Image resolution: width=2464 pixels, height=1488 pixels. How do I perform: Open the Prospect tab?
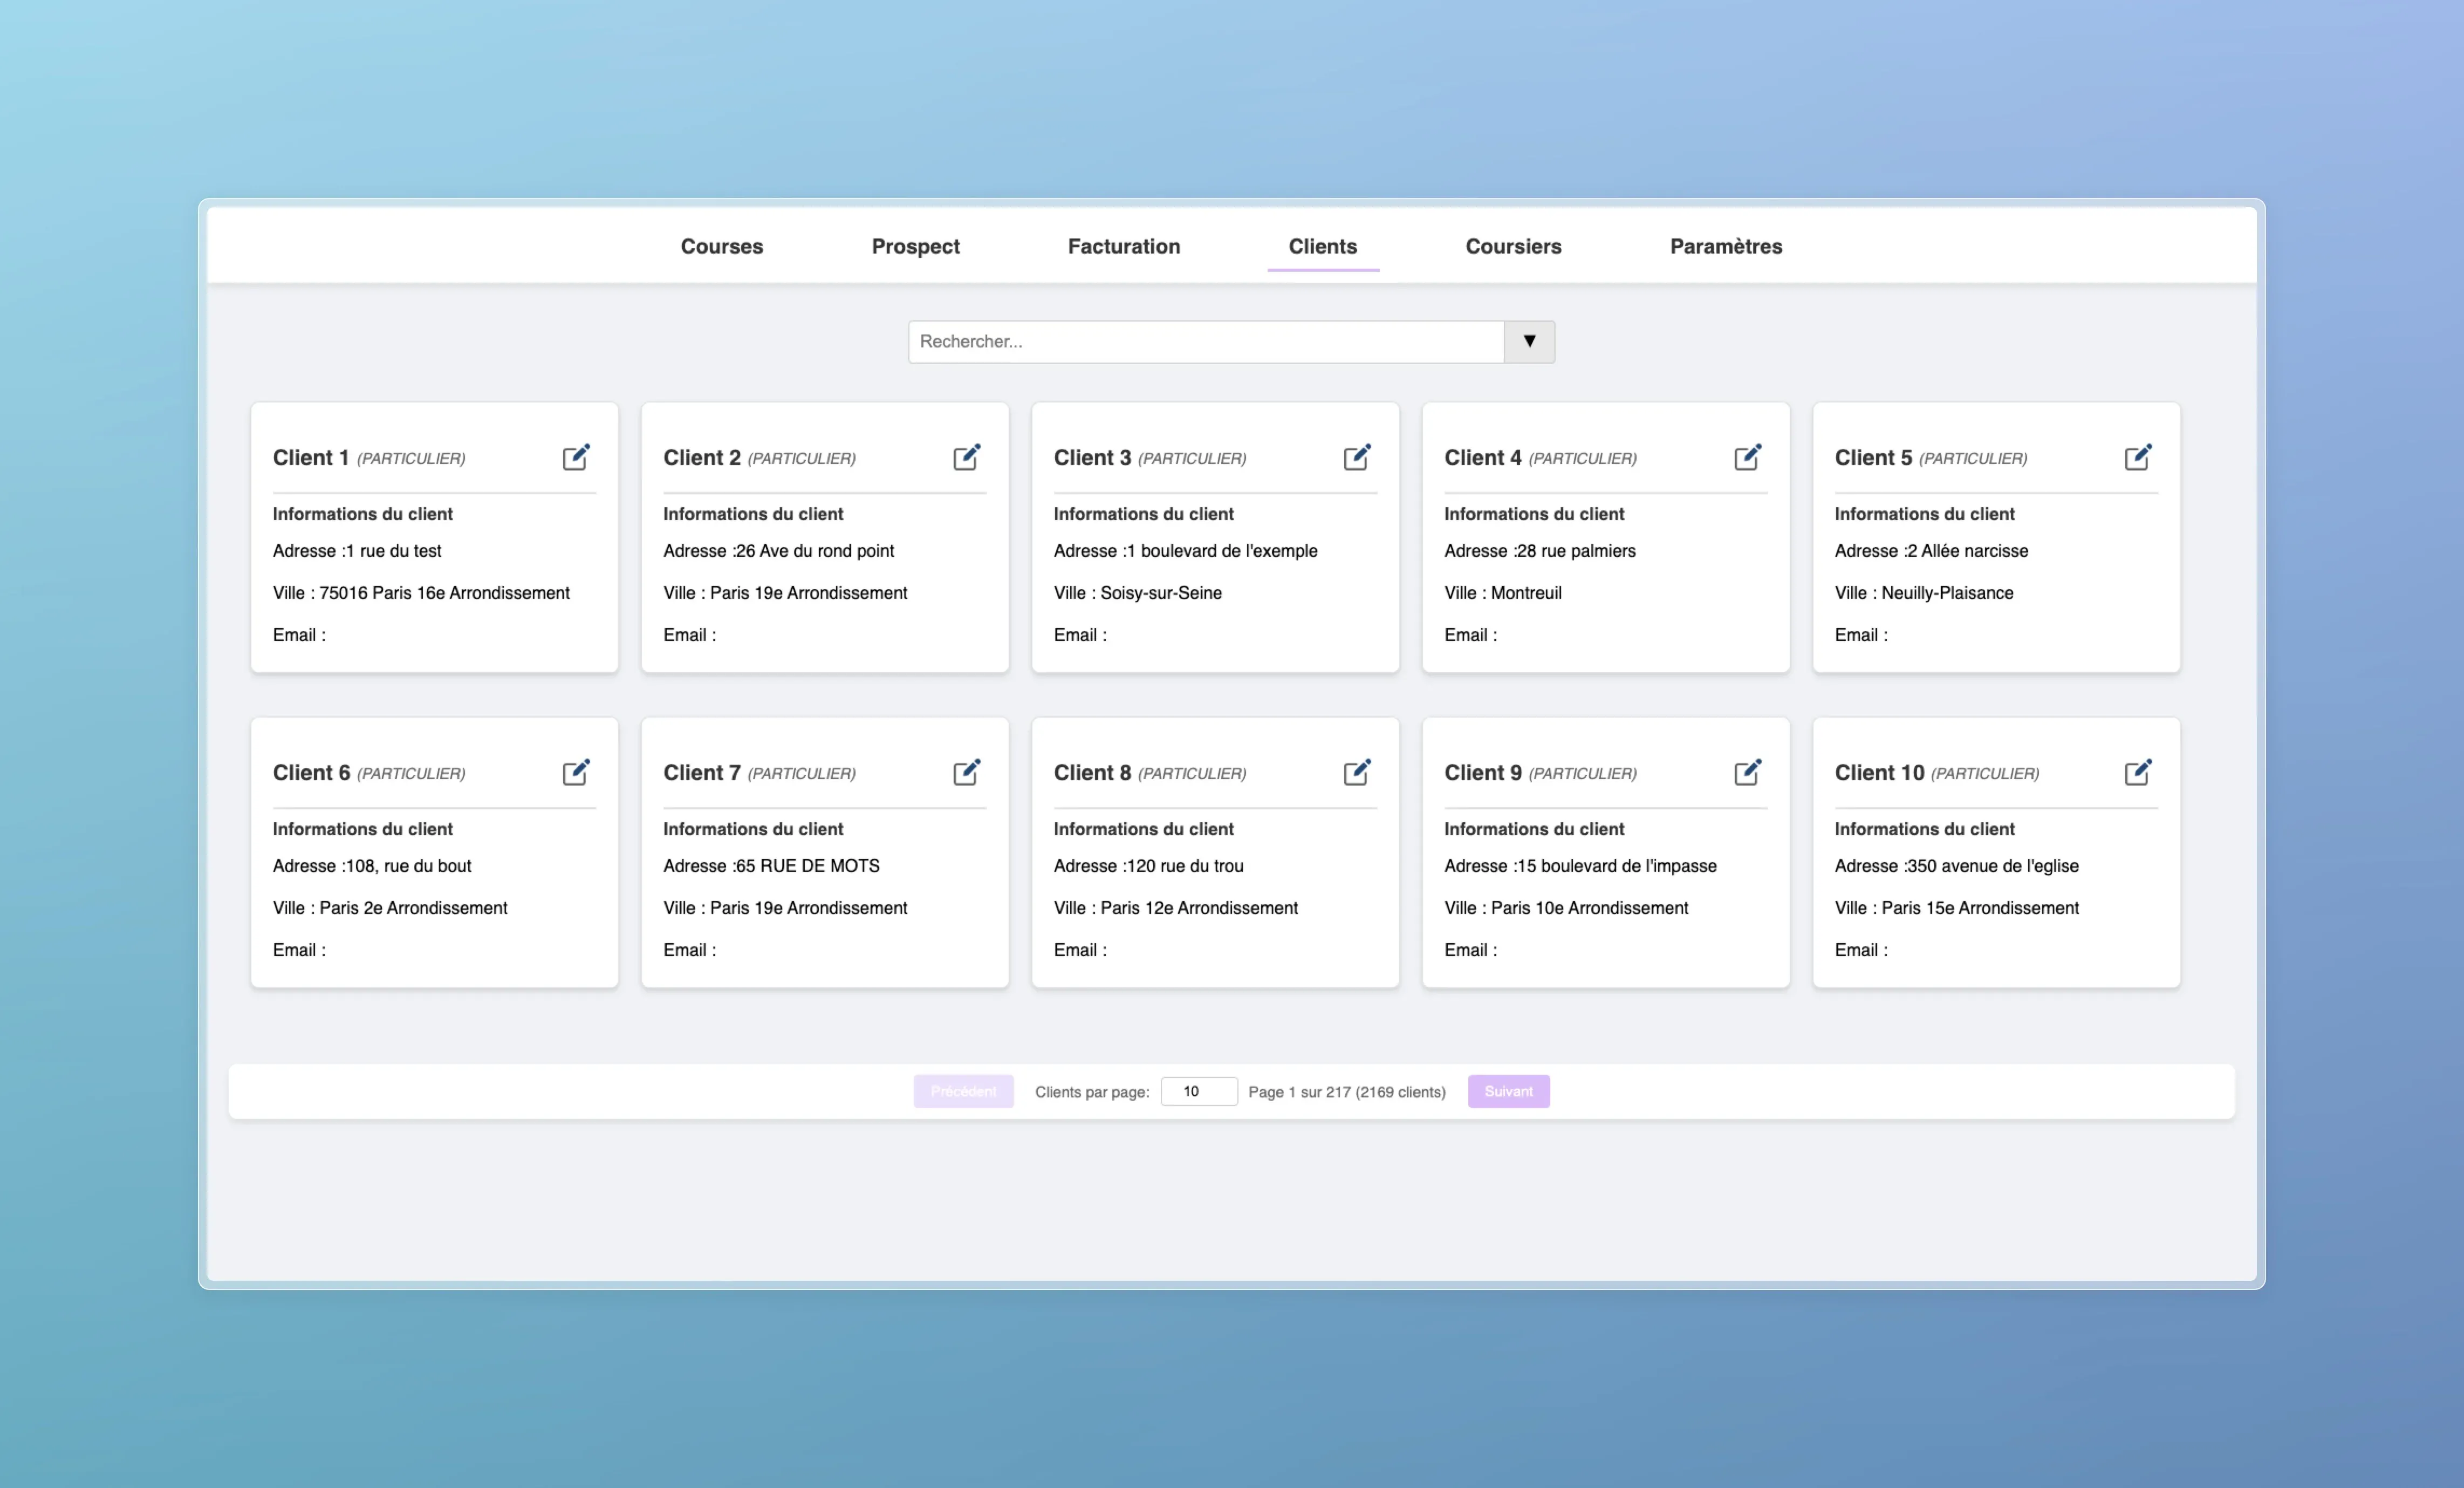tap(915, 246)
